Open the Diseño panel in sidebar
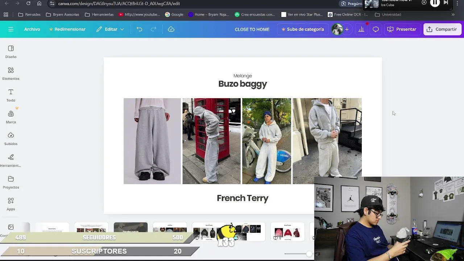This screenshot has width=464, height=261. pyautogui.click(x=11, y=52)
